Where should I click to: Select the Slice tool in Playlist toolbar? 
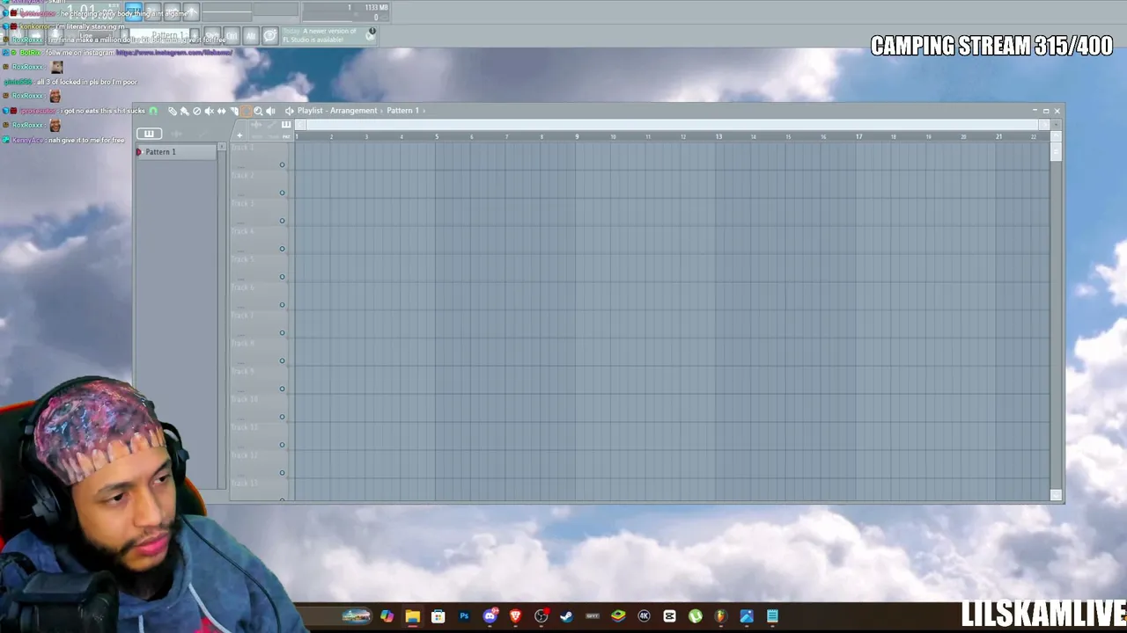pyautogui.click(x=234, y=111)
